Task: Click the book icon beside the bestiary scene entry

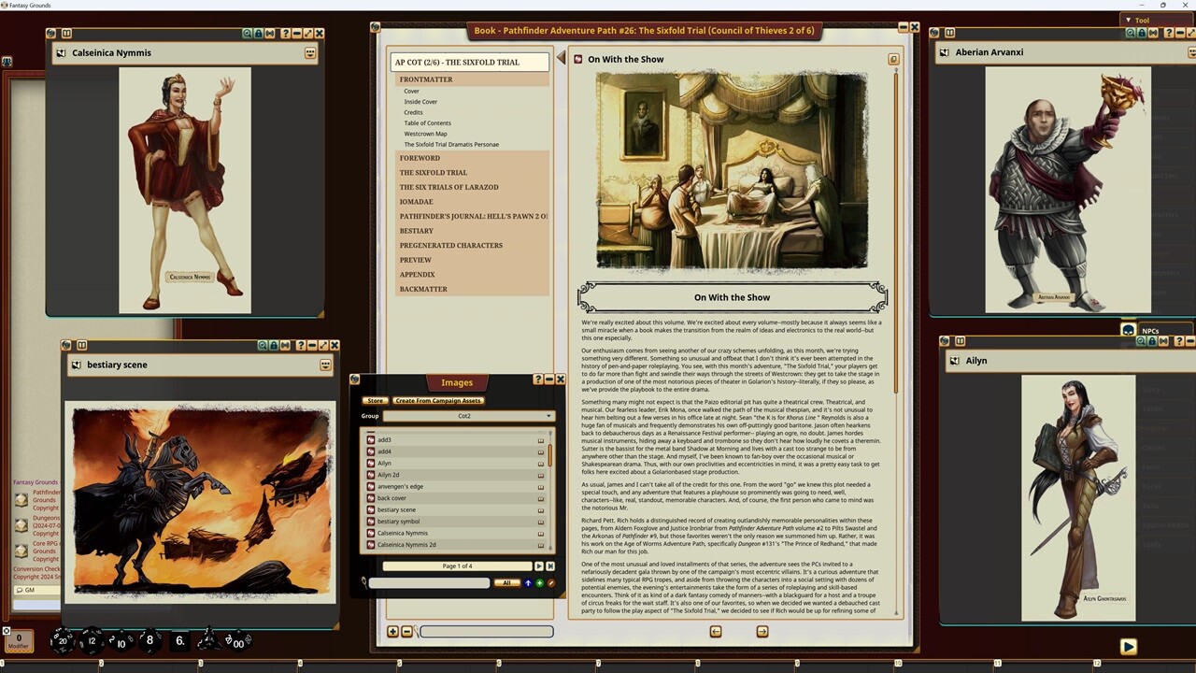Action: pyautogui.click(x=540, y=509)
